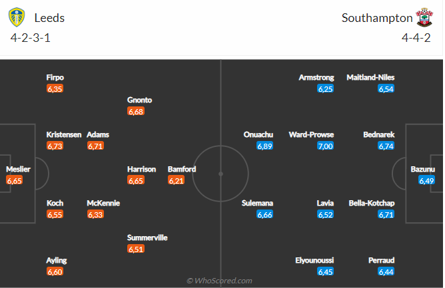Click the Southampton club crest
The height and width of the screenshot is (288, 445).
pyautogui.click(x=424, y=18)
